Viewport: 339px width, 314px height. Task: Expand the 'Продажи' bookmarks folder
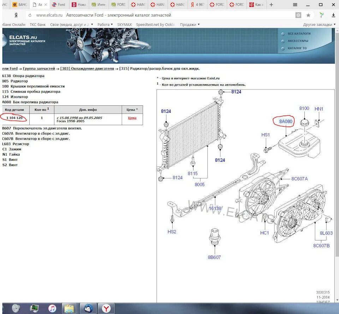(190, 24)
